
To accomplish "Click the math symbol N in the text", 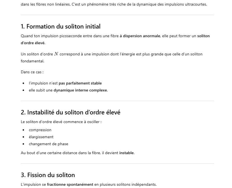I will [x=56, y=54].
